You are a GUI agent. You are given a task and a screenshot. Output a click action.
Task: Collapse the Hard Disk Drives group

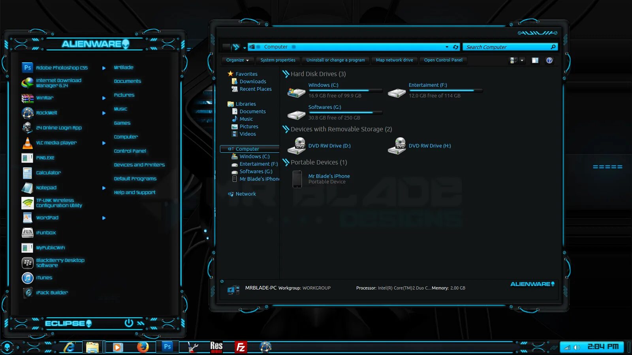(286, 74)
